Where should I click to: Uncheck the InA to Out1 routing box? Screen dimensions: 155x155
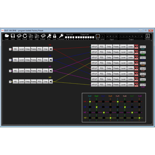click(x=90, y=102)
